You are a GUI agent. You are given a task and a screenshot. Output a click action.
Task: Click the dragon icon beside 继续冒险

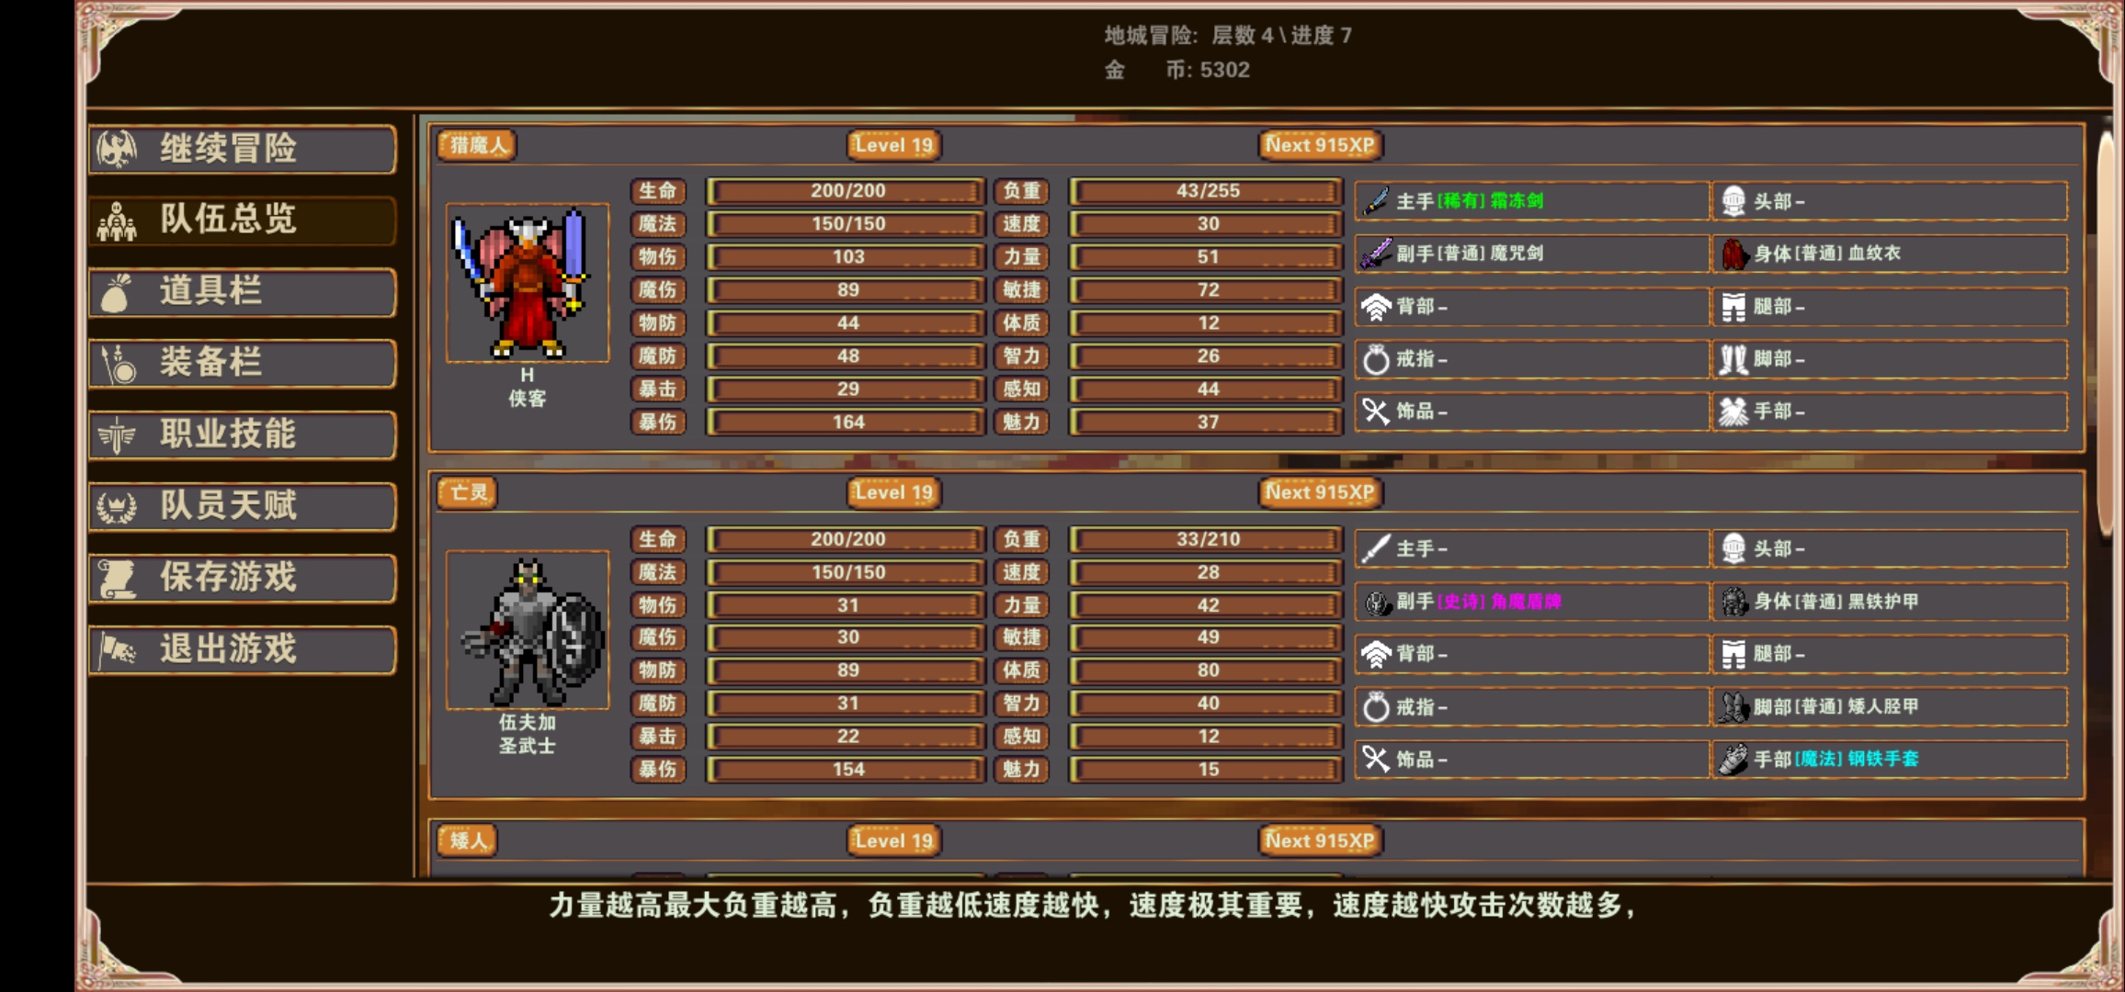(118, 149)
